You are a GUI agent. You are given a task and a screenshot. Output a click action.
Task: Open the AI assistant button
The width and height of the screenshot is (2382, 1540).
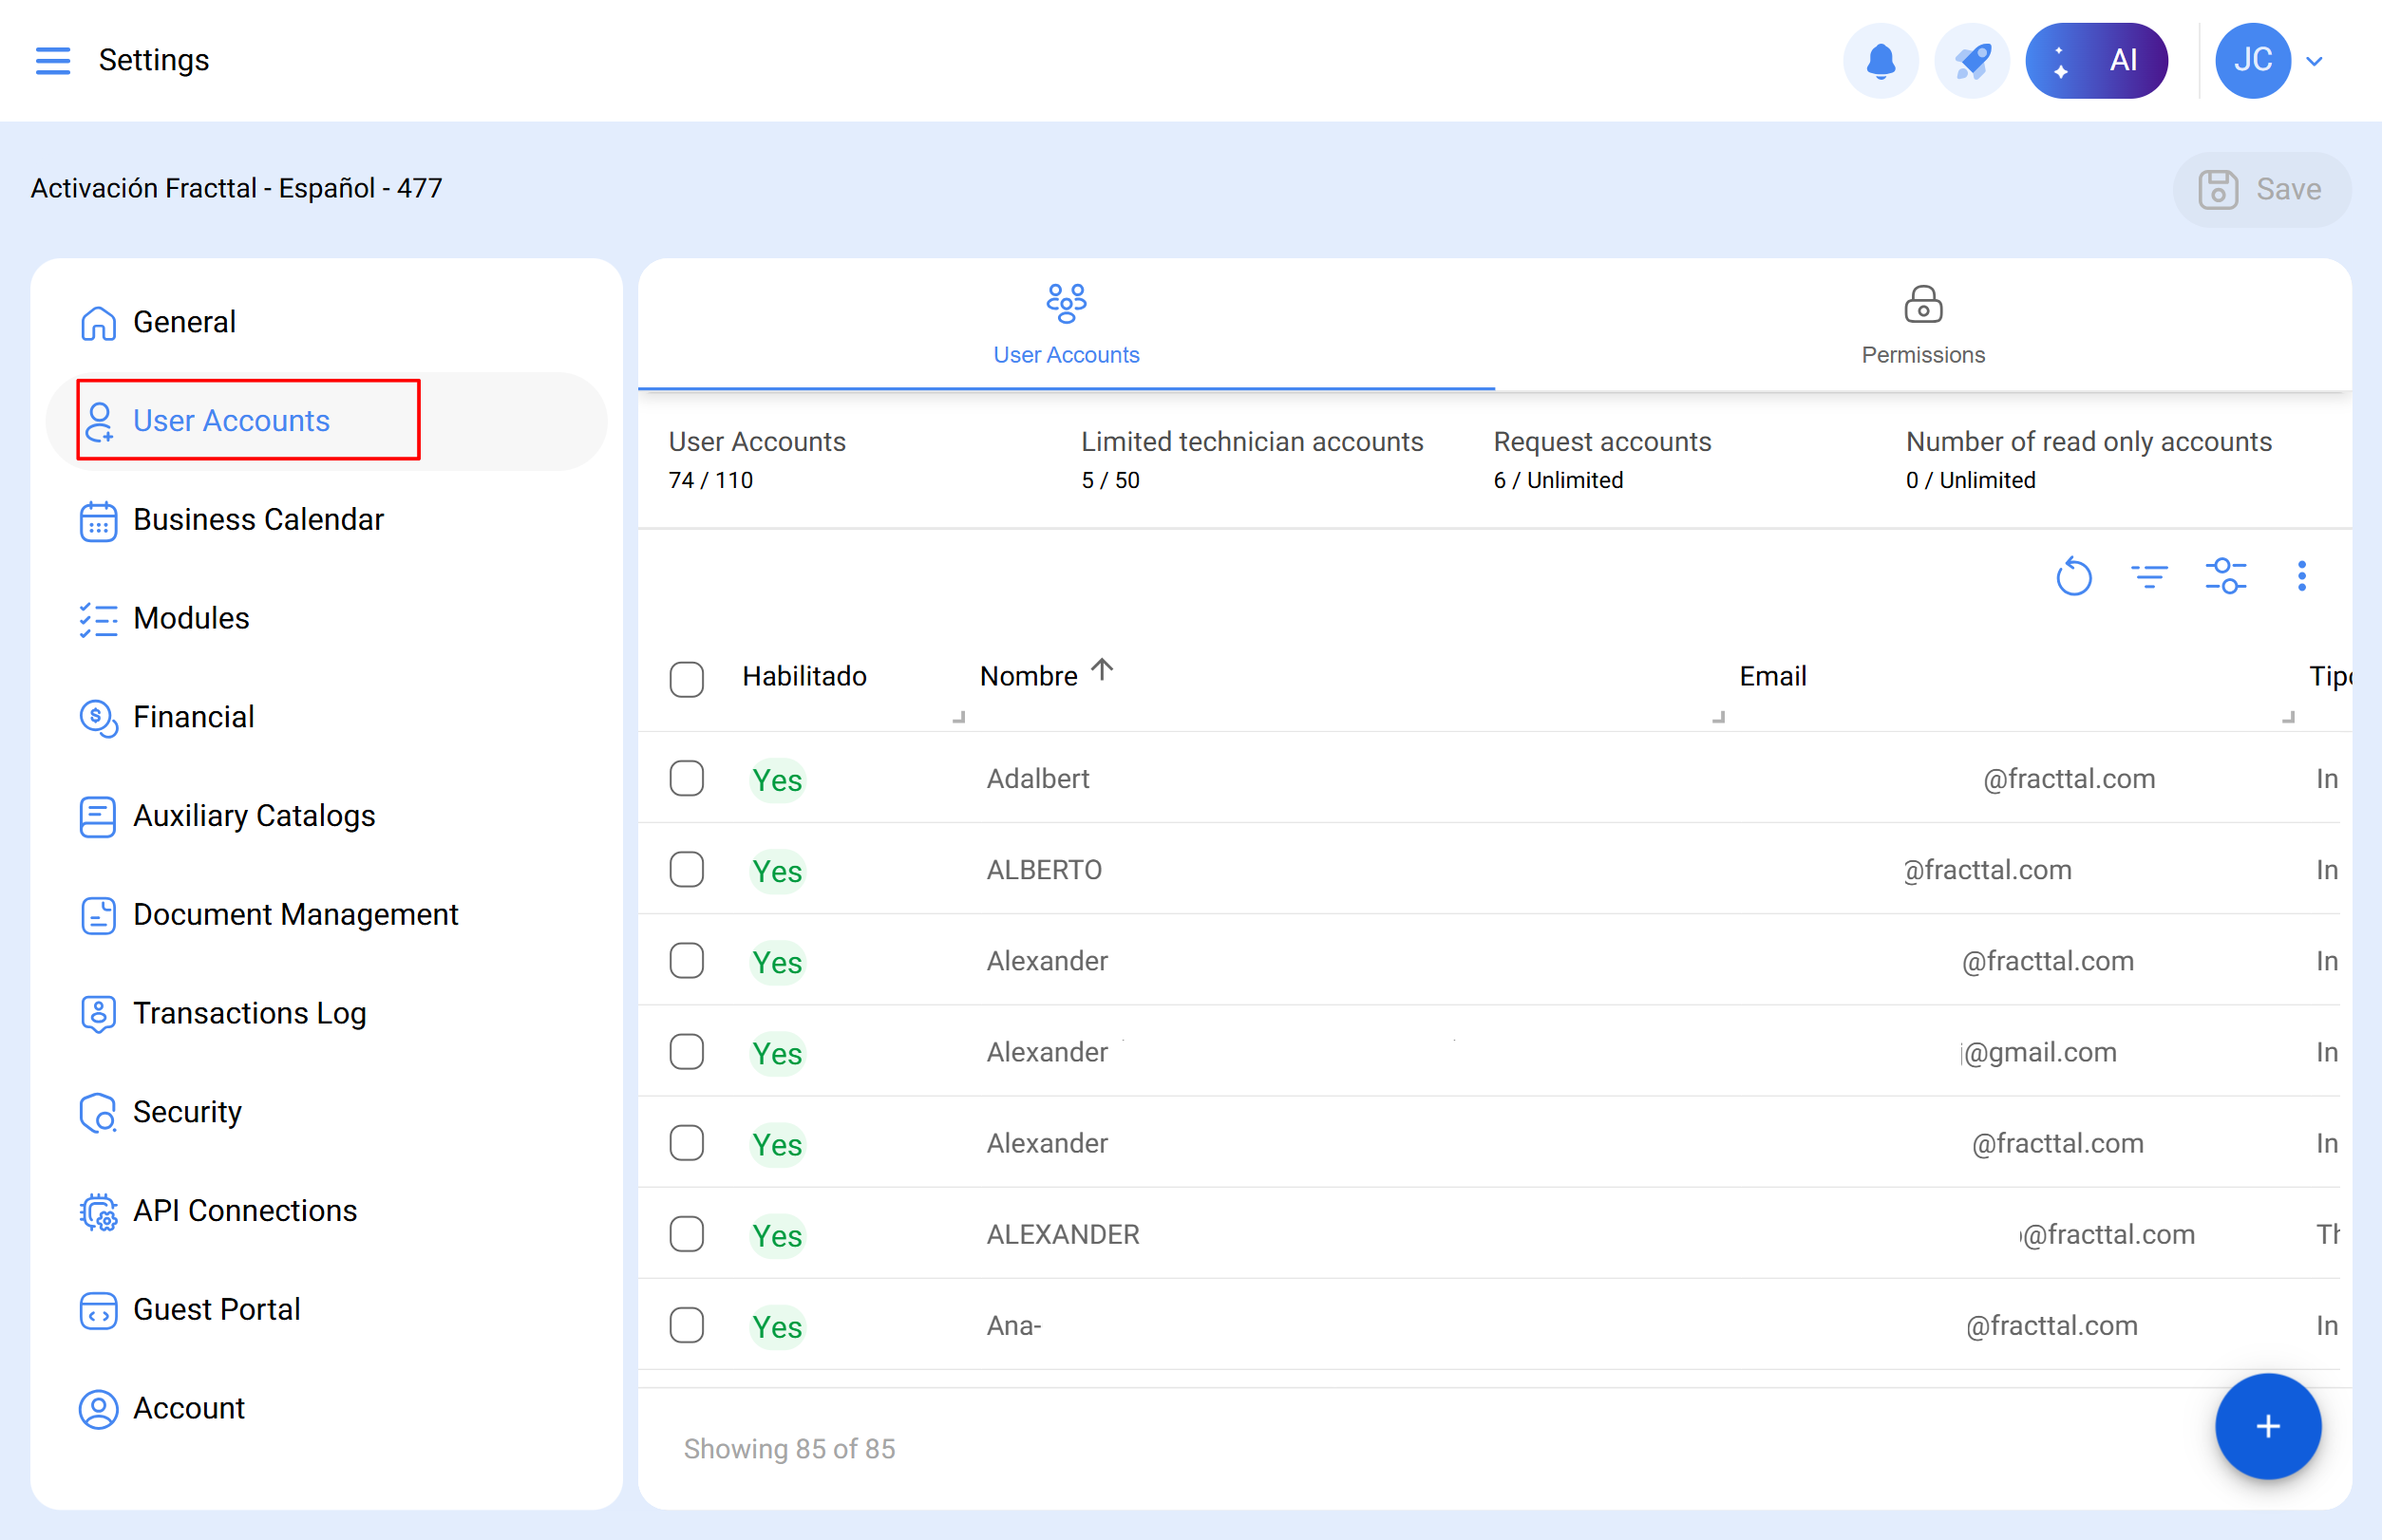2096,60
